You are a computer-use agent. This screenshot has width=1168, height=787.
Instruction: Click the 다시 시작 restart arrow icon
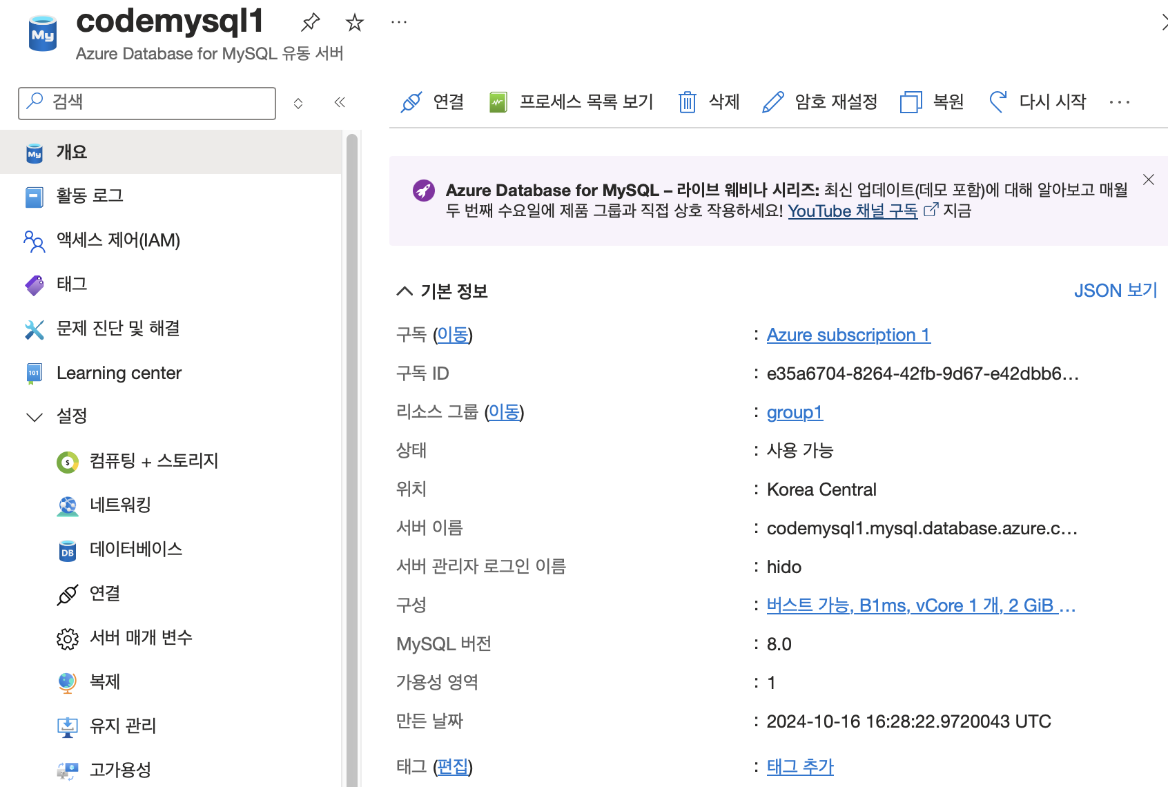997,102
